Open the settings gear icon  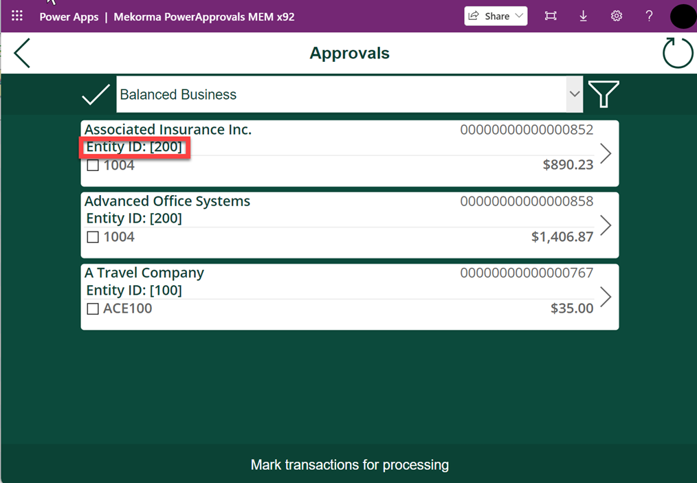point(617,16)
